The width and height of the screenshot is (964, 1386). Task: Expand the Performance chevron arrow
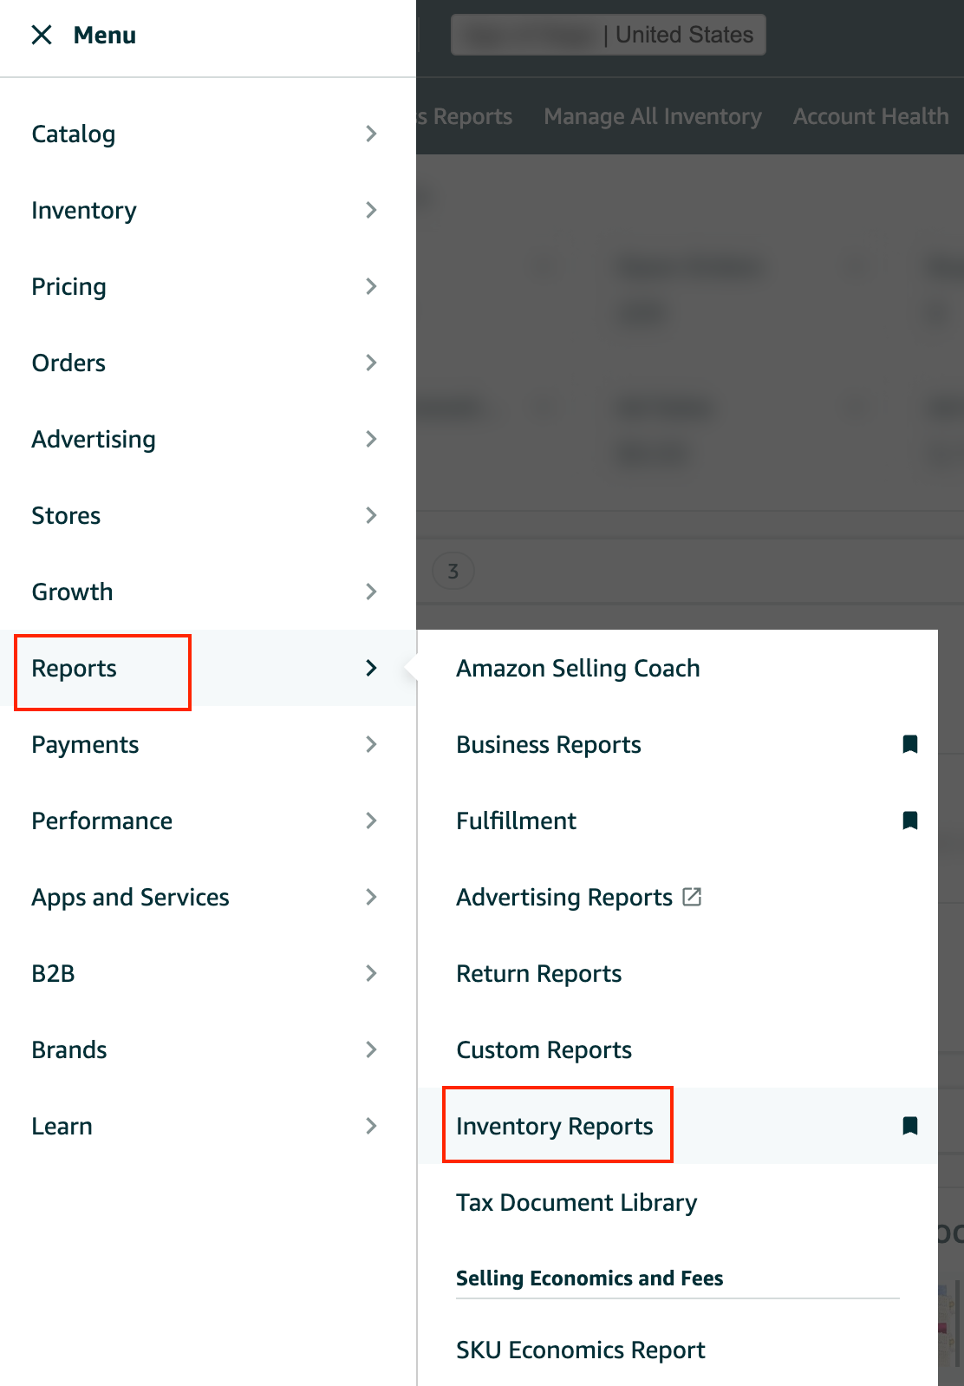[x=371, y=820]
